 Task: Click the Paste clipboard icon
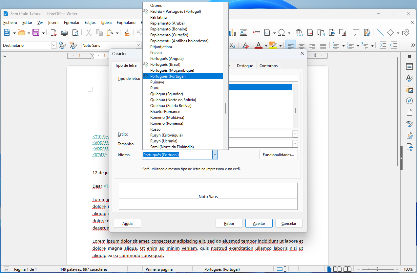tap(110, 32)
